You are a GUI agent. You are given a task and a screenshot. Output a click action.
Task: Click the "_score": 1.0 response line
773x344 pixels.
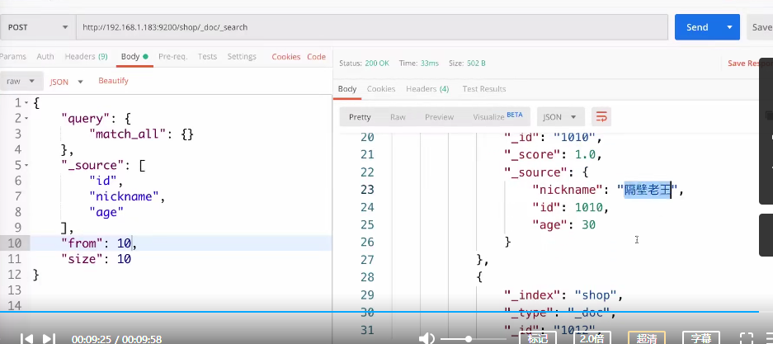[x=553, y=155]
